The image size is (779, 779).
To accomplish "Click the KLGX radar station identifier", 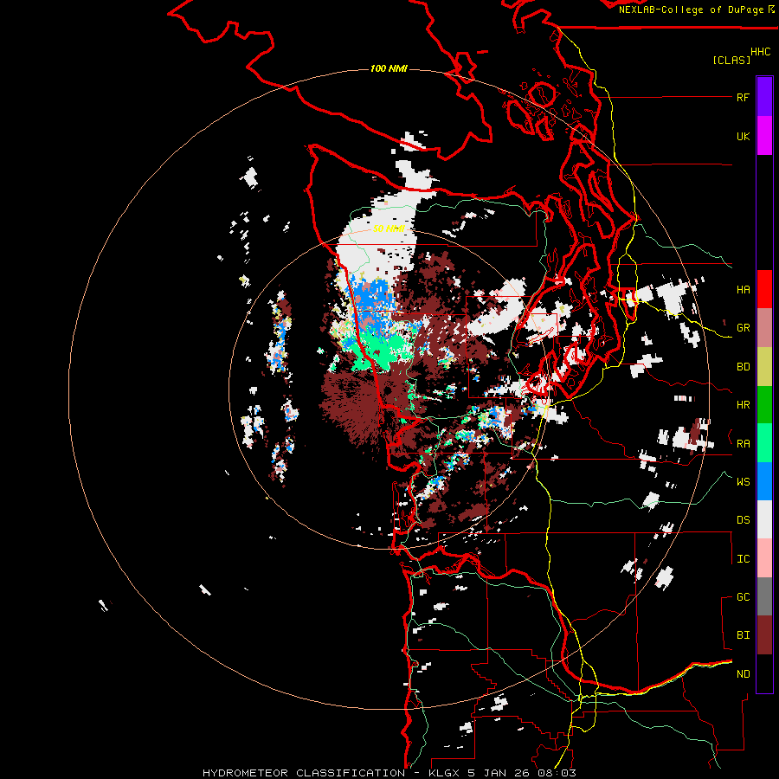I will click(x=443, y=773).
